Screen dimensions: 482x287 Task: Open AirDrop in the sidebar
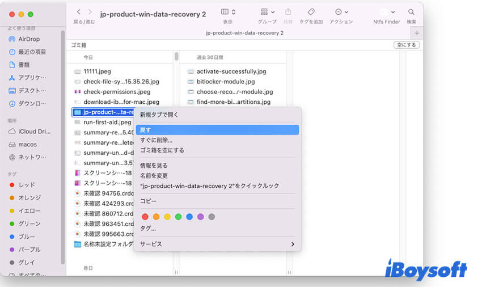pyautogui.click(x=24, y=39)
